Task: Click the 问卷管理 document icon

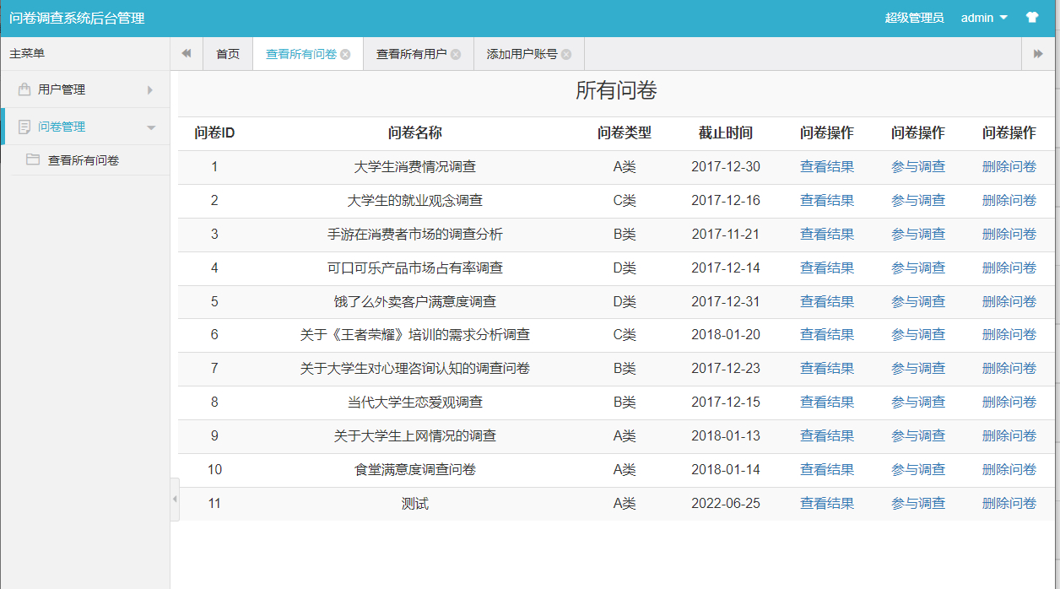Action: coord(24,127)
